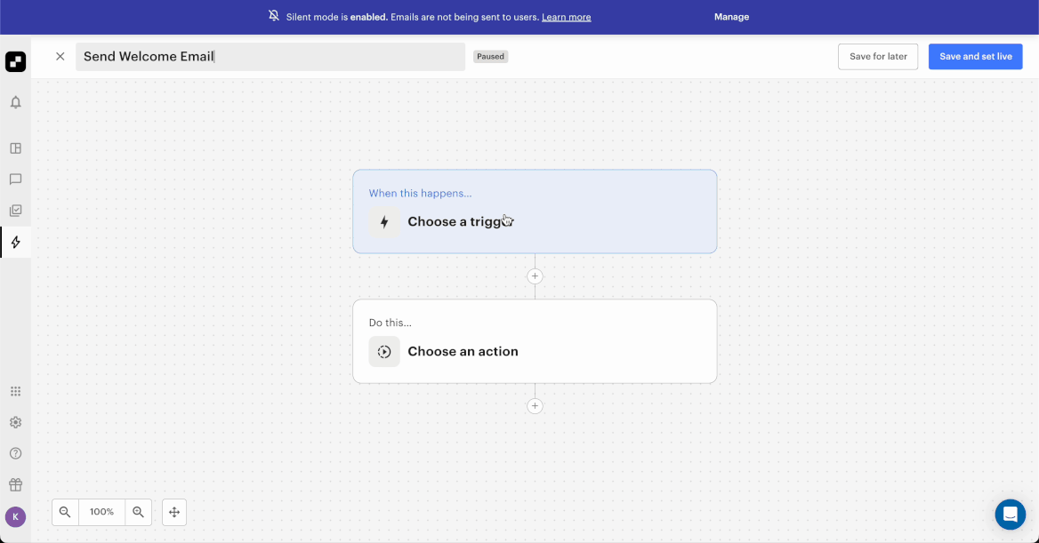Open the apps grid icon in sidebar
Image resolution: width=1039 pixels, height=543 pixels.
pyautogui.click(x=15, y=391)
